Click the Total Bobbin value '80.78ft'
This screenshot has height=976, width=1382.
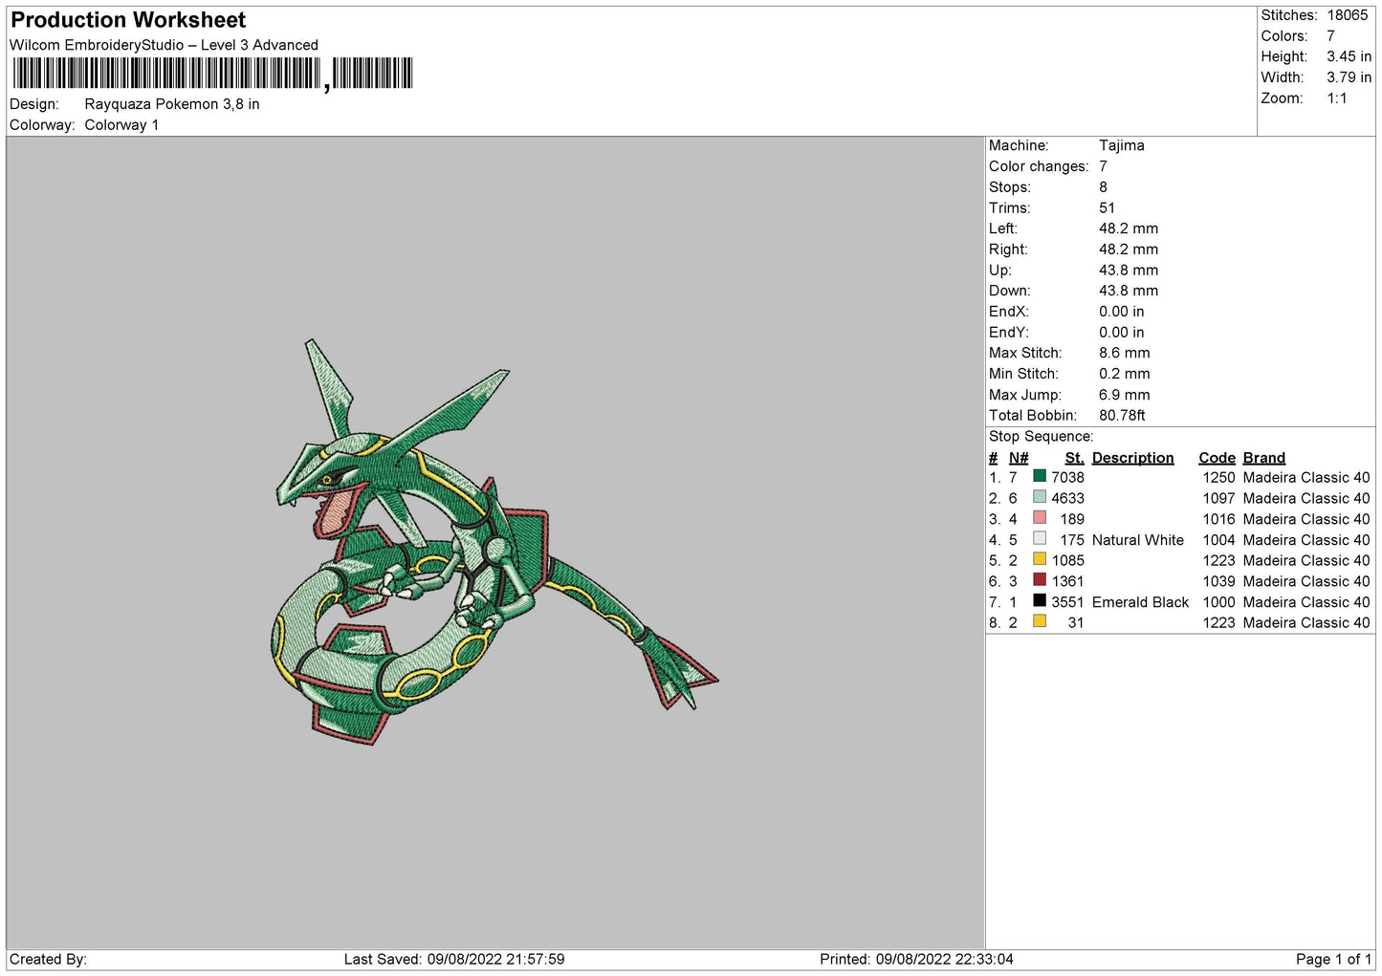[1122, 415]
